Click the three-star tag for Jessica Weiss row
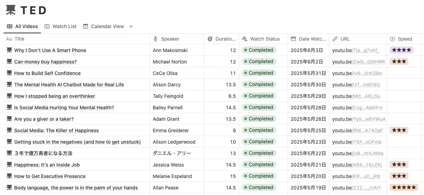The width and height of the screenshot is (424, 195). 399,165
